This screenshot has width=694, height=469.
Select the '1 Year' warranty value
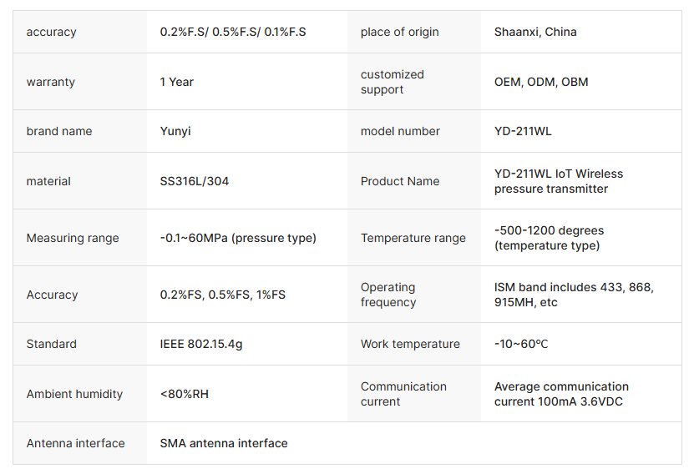coord(176,82)
